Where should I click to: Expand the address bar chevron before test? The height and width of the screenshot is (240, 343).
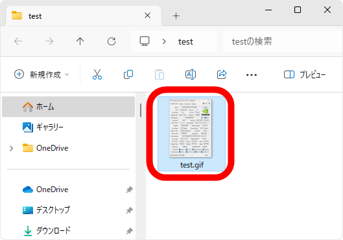point(164,41)
